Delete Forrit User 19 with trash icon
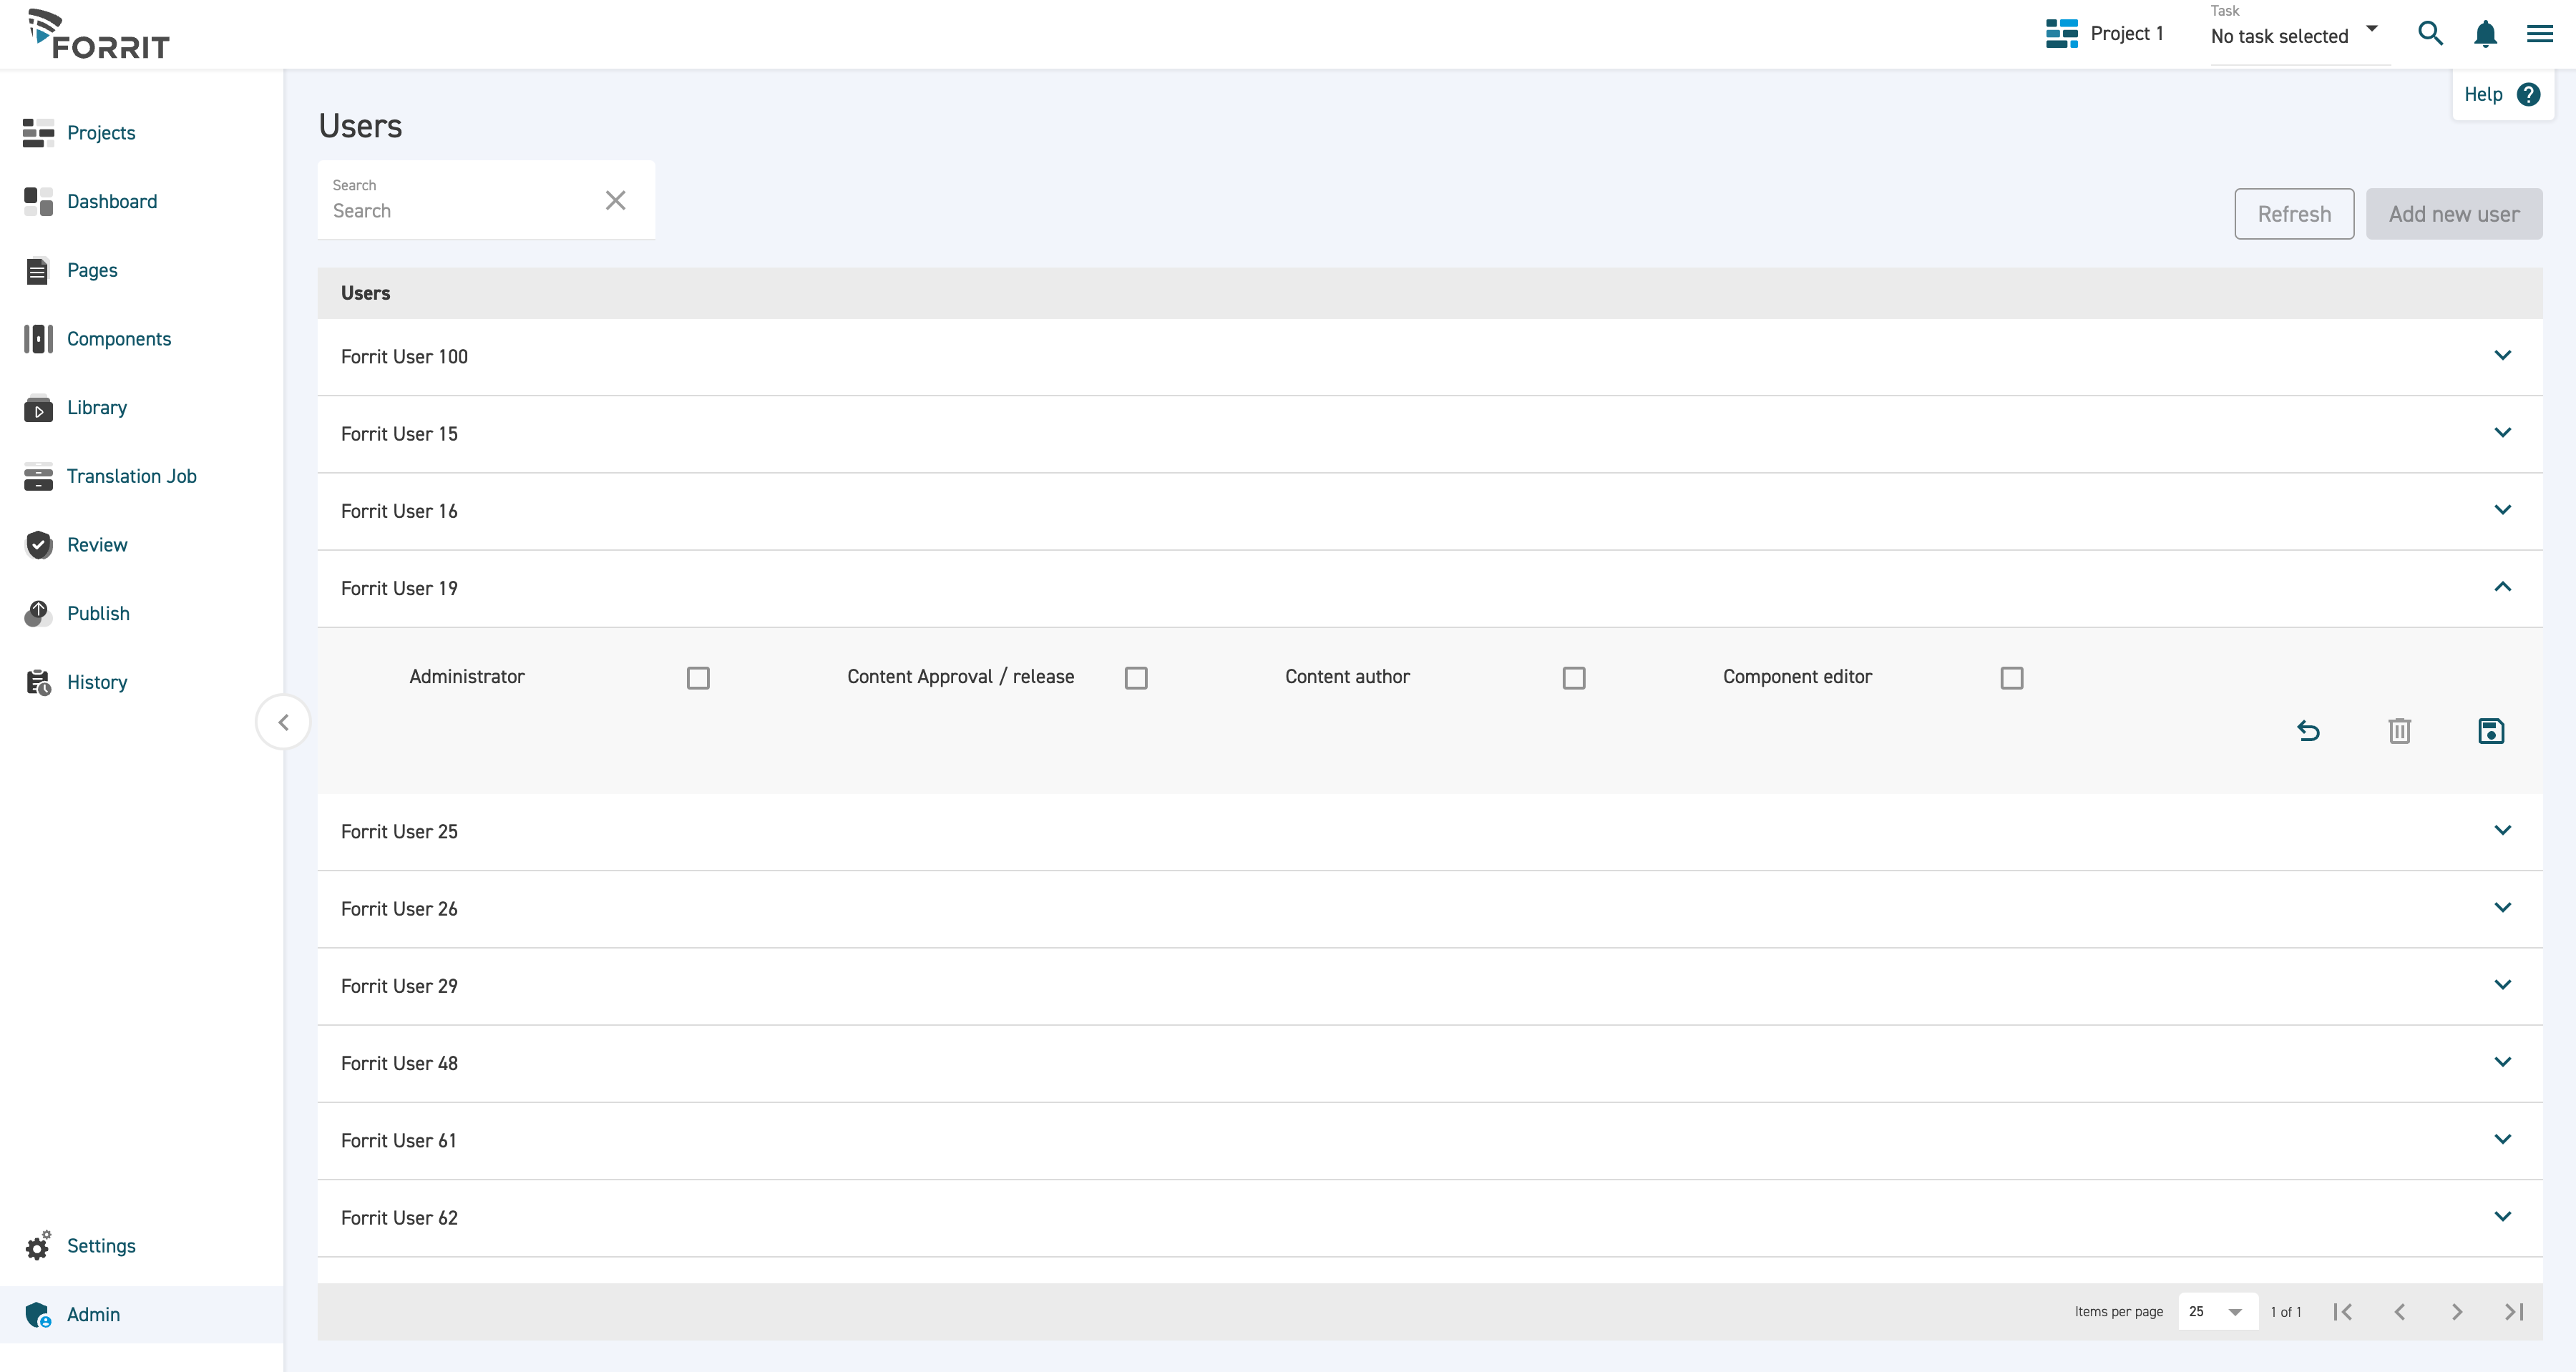This screenshot has height=1372, width=2576. (2400, 731)
